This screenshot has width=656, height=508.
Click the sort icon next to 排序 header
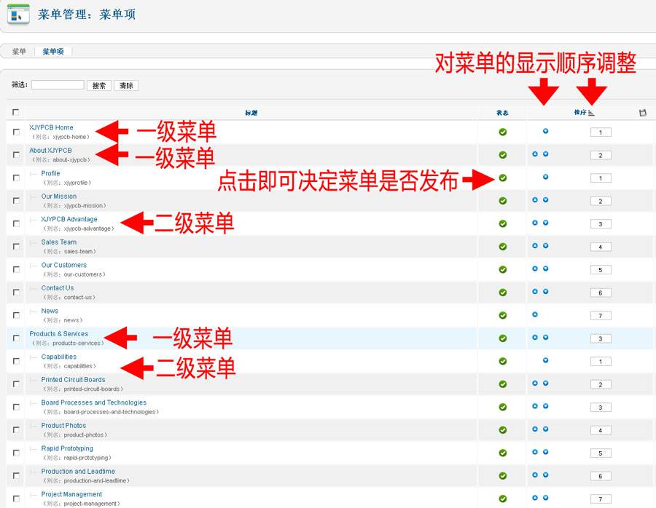click(x=590, y=113)
